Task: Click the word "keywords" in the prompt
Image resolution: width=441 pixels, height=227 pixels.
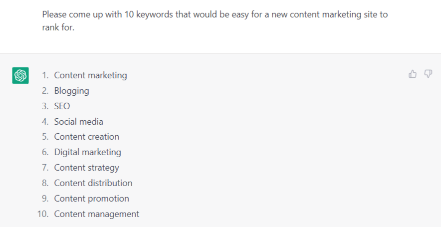Action: [x=150, y=14]
